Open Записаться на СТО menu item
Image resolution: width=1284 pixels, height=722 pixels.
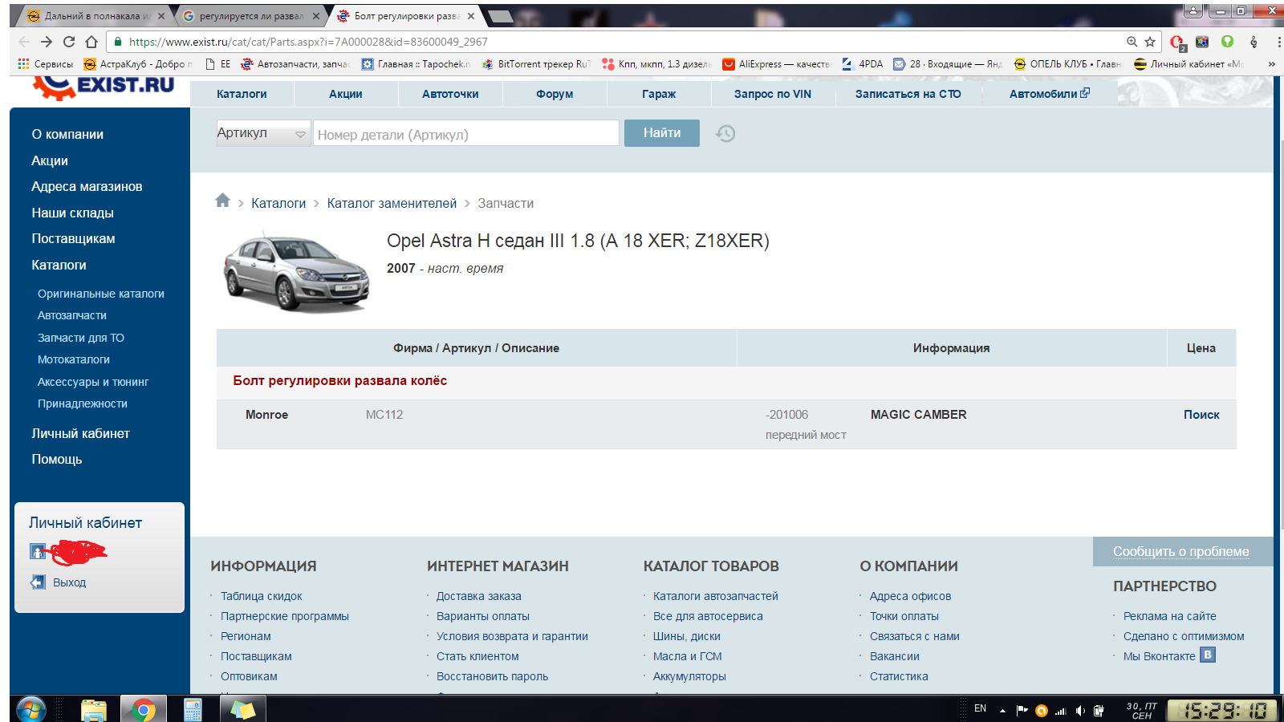point(908,94)
